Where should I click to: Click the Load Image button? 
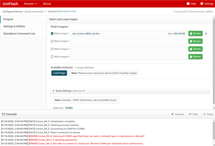[x=59, y=73]
